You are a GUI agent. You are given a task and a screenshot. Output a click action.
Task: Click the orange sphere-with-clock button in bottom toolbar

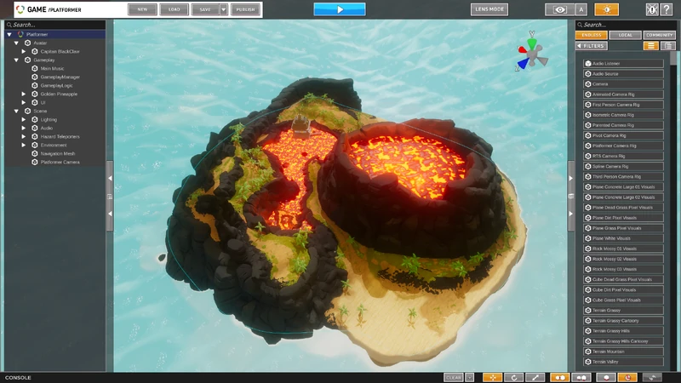[627, 377]
